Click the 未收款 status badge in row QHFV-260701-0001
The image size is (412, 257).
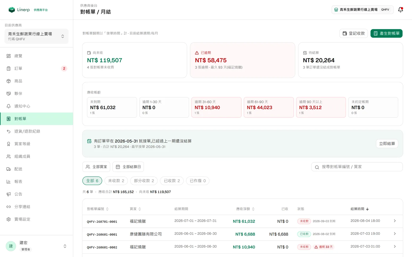(304, 221)
